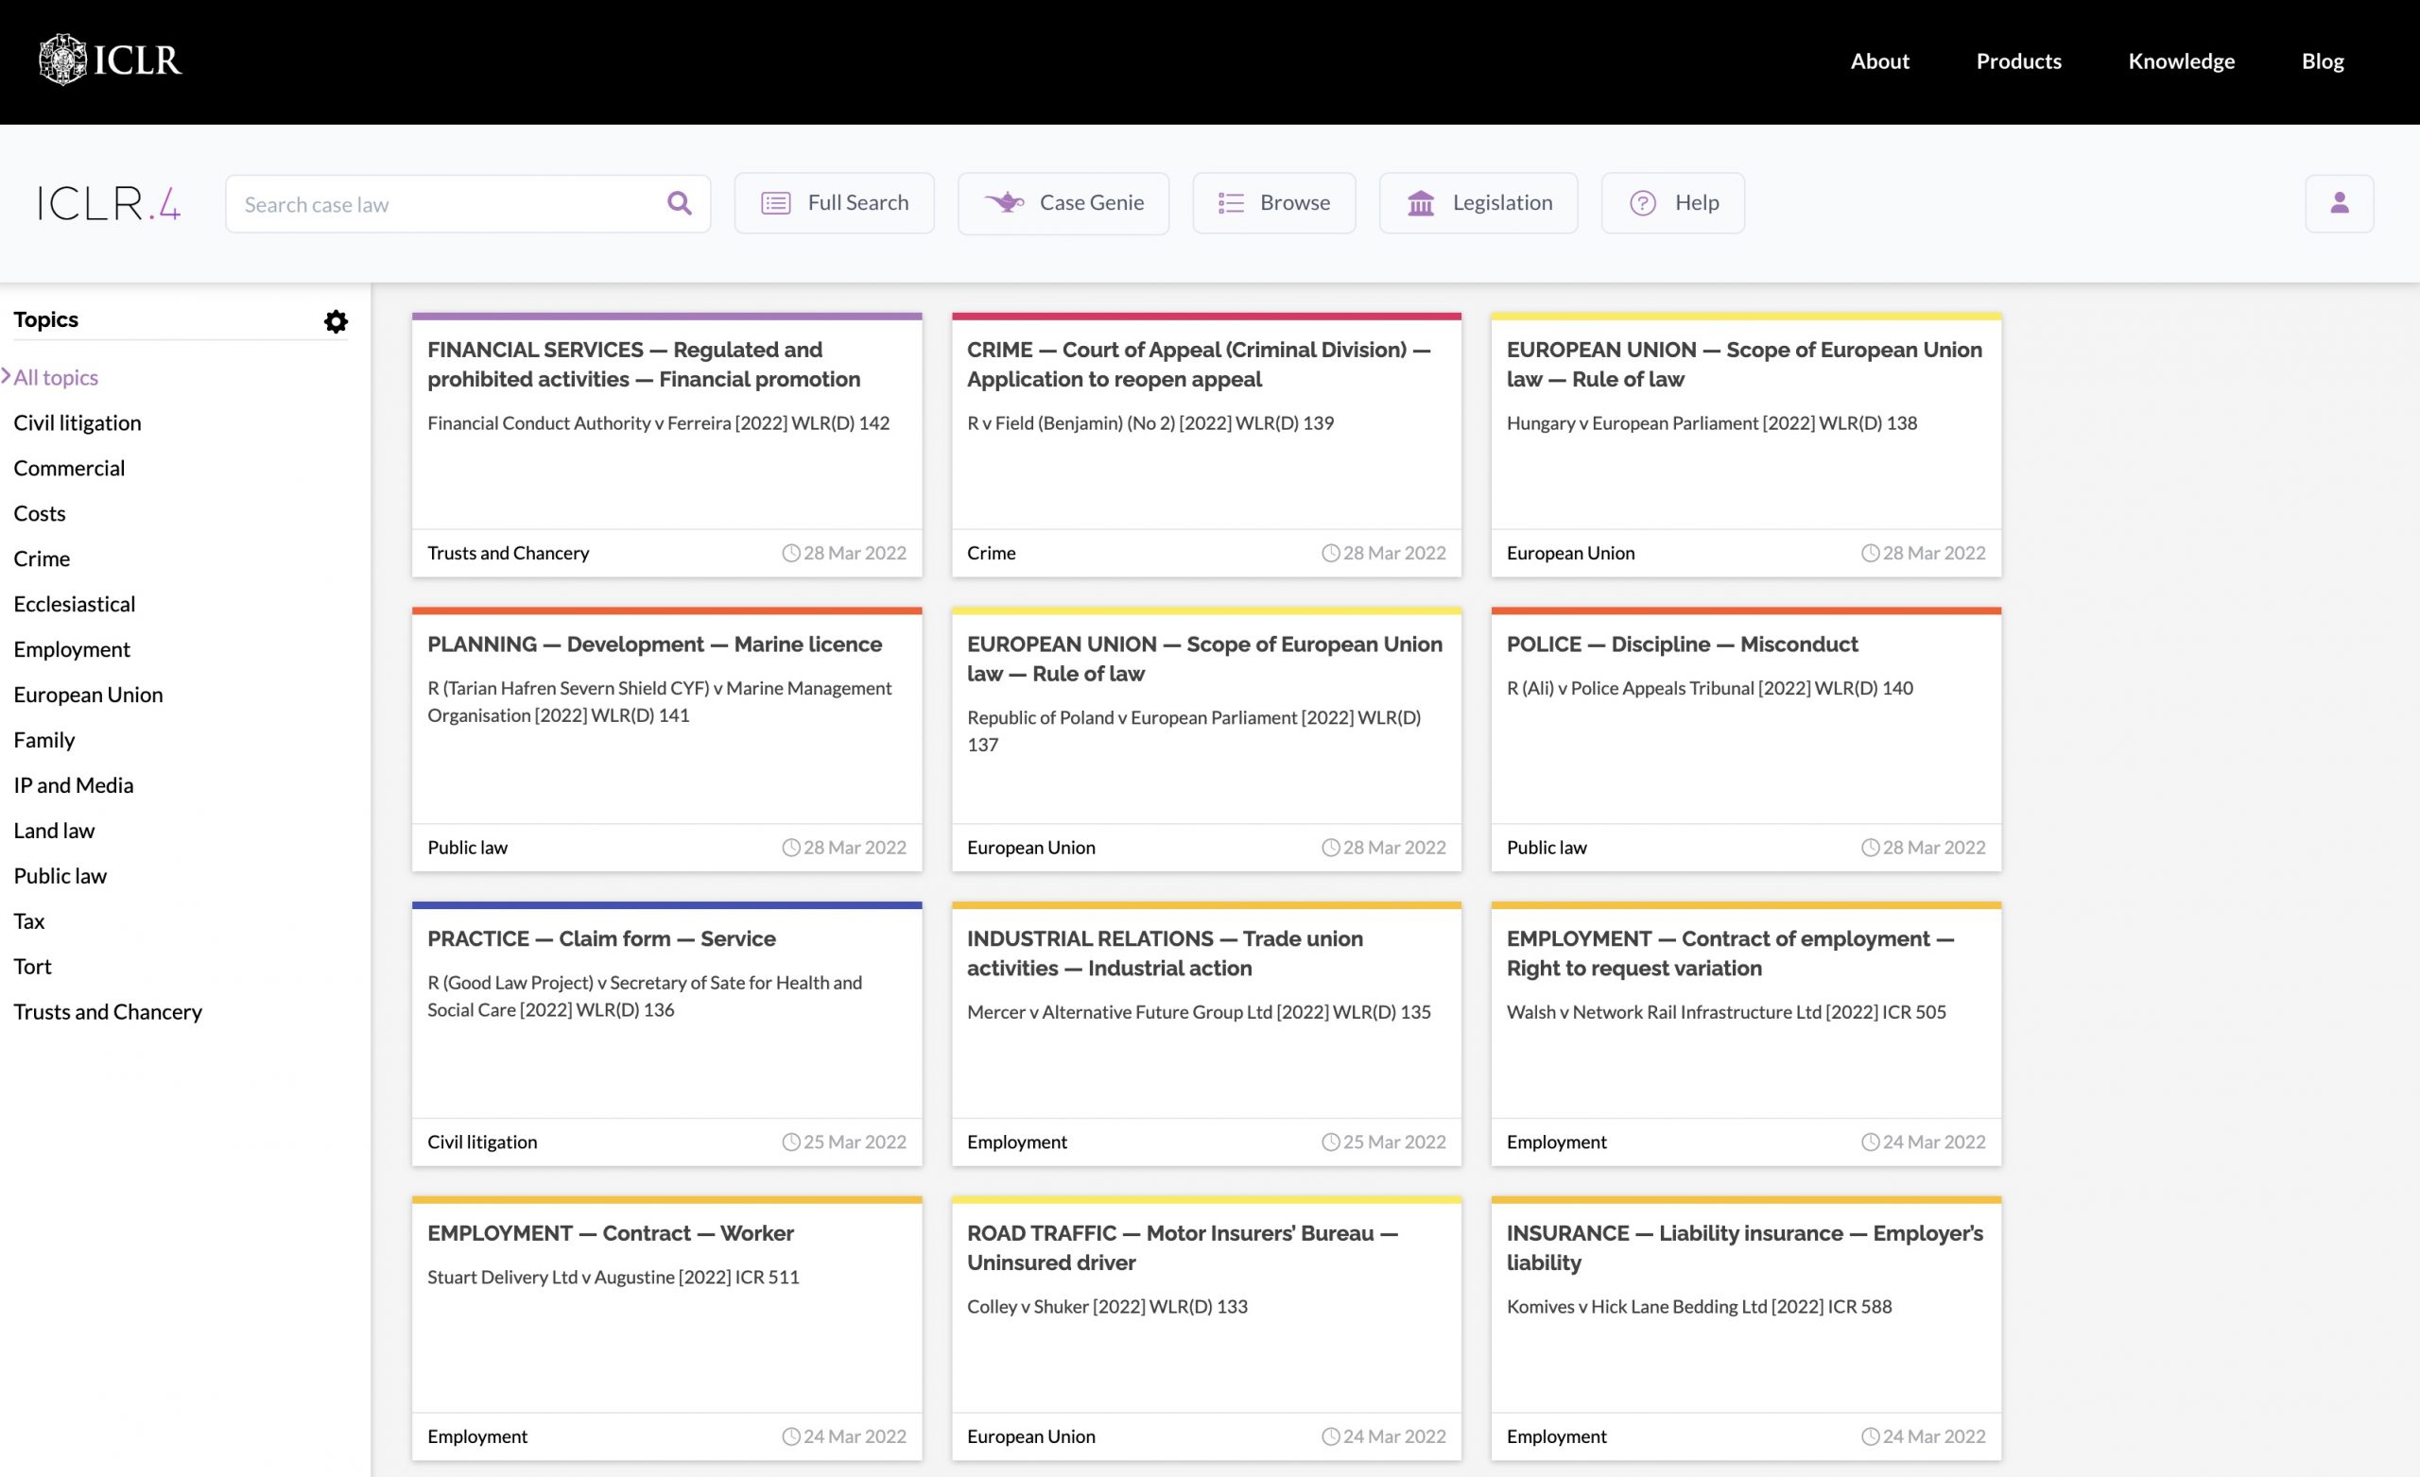Open the Colley v Shuker road traffic case
Image resolution: width=2420 pixels, height=1477 pixels.
click(x=1107, y=1306)
